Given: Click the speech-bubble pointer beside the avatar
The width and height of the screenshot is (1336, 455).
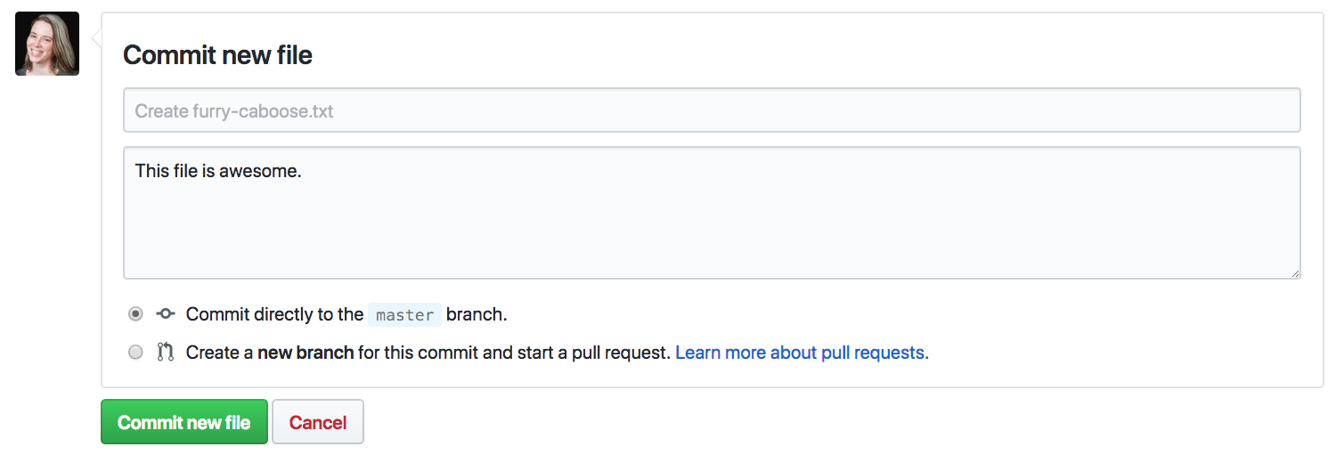Looking at the screenshot, I should point(97,39).
